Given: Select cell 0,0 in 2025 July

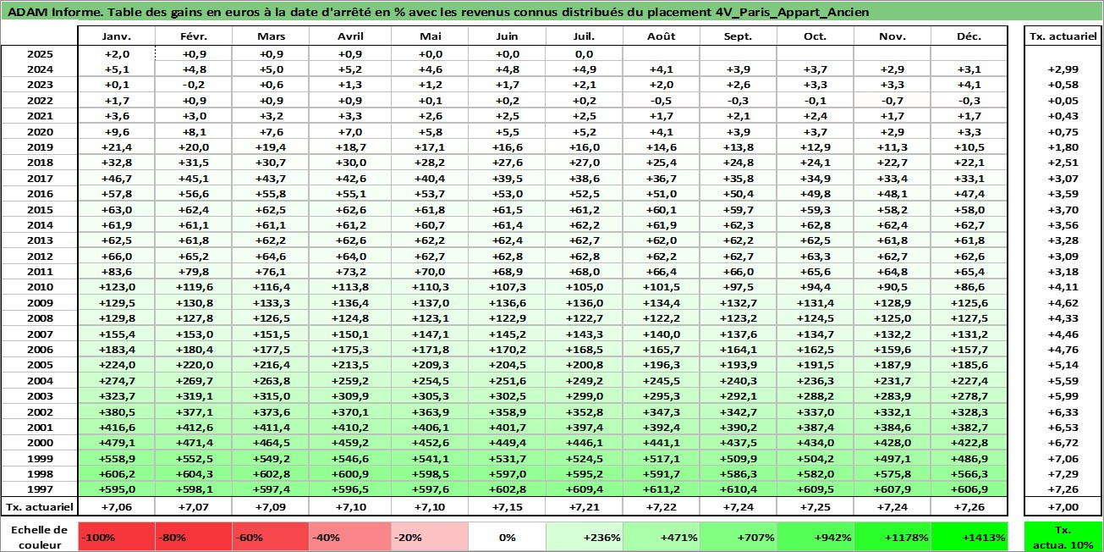Looking at the screenshot, I should [583, 54].
